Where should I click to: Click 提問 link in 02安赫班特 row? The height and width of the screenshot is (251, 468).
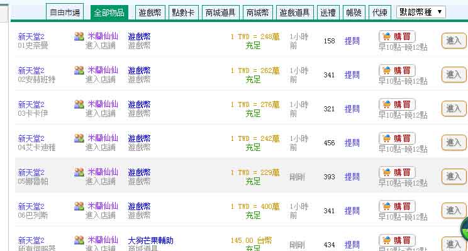click(x=352, y=75)
